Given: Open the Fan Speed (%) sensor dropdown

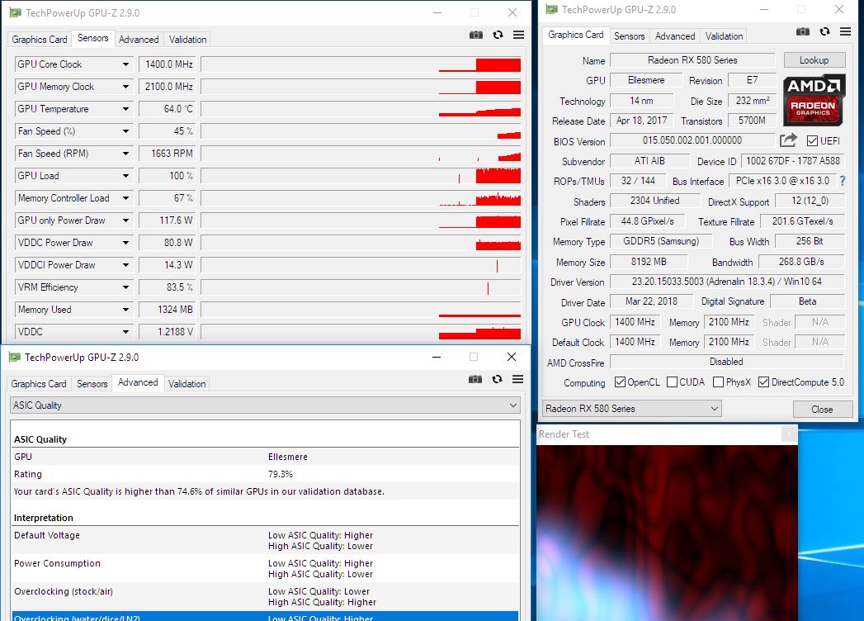Looking at the screenshot, I should tap(125, 131).
